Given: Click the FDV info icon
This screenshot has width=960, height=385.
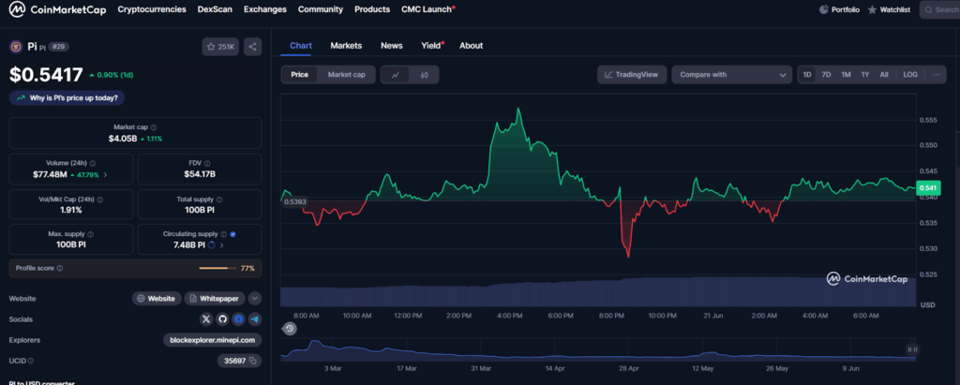Looking at the screenshot, I should [x=207, y=163].
